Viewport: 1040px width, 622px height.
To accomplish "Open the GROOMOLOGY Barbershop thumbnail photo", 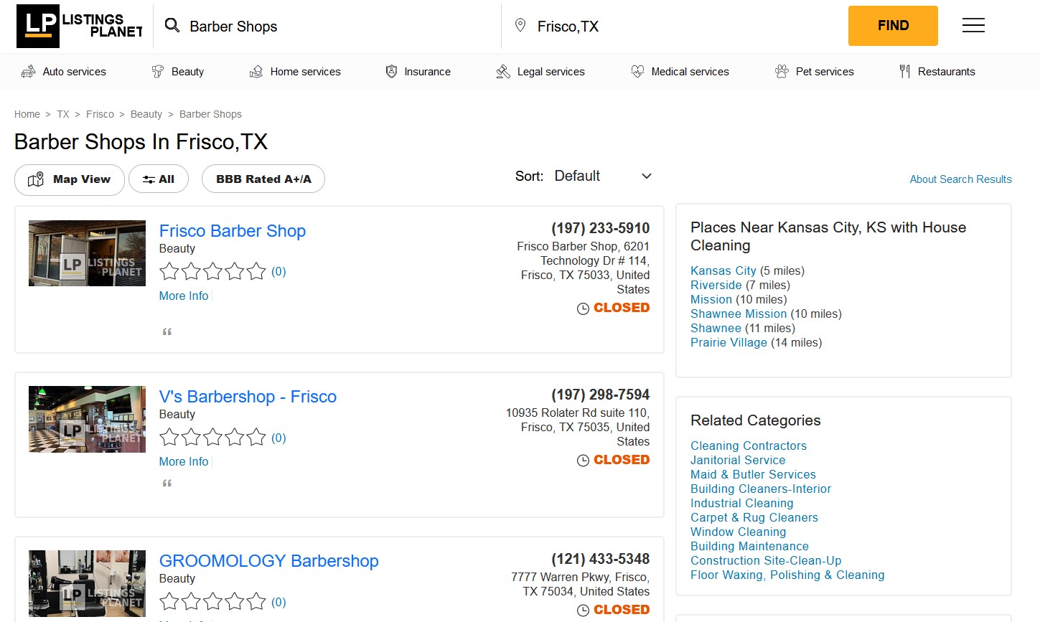I will (x=87, y=583).
